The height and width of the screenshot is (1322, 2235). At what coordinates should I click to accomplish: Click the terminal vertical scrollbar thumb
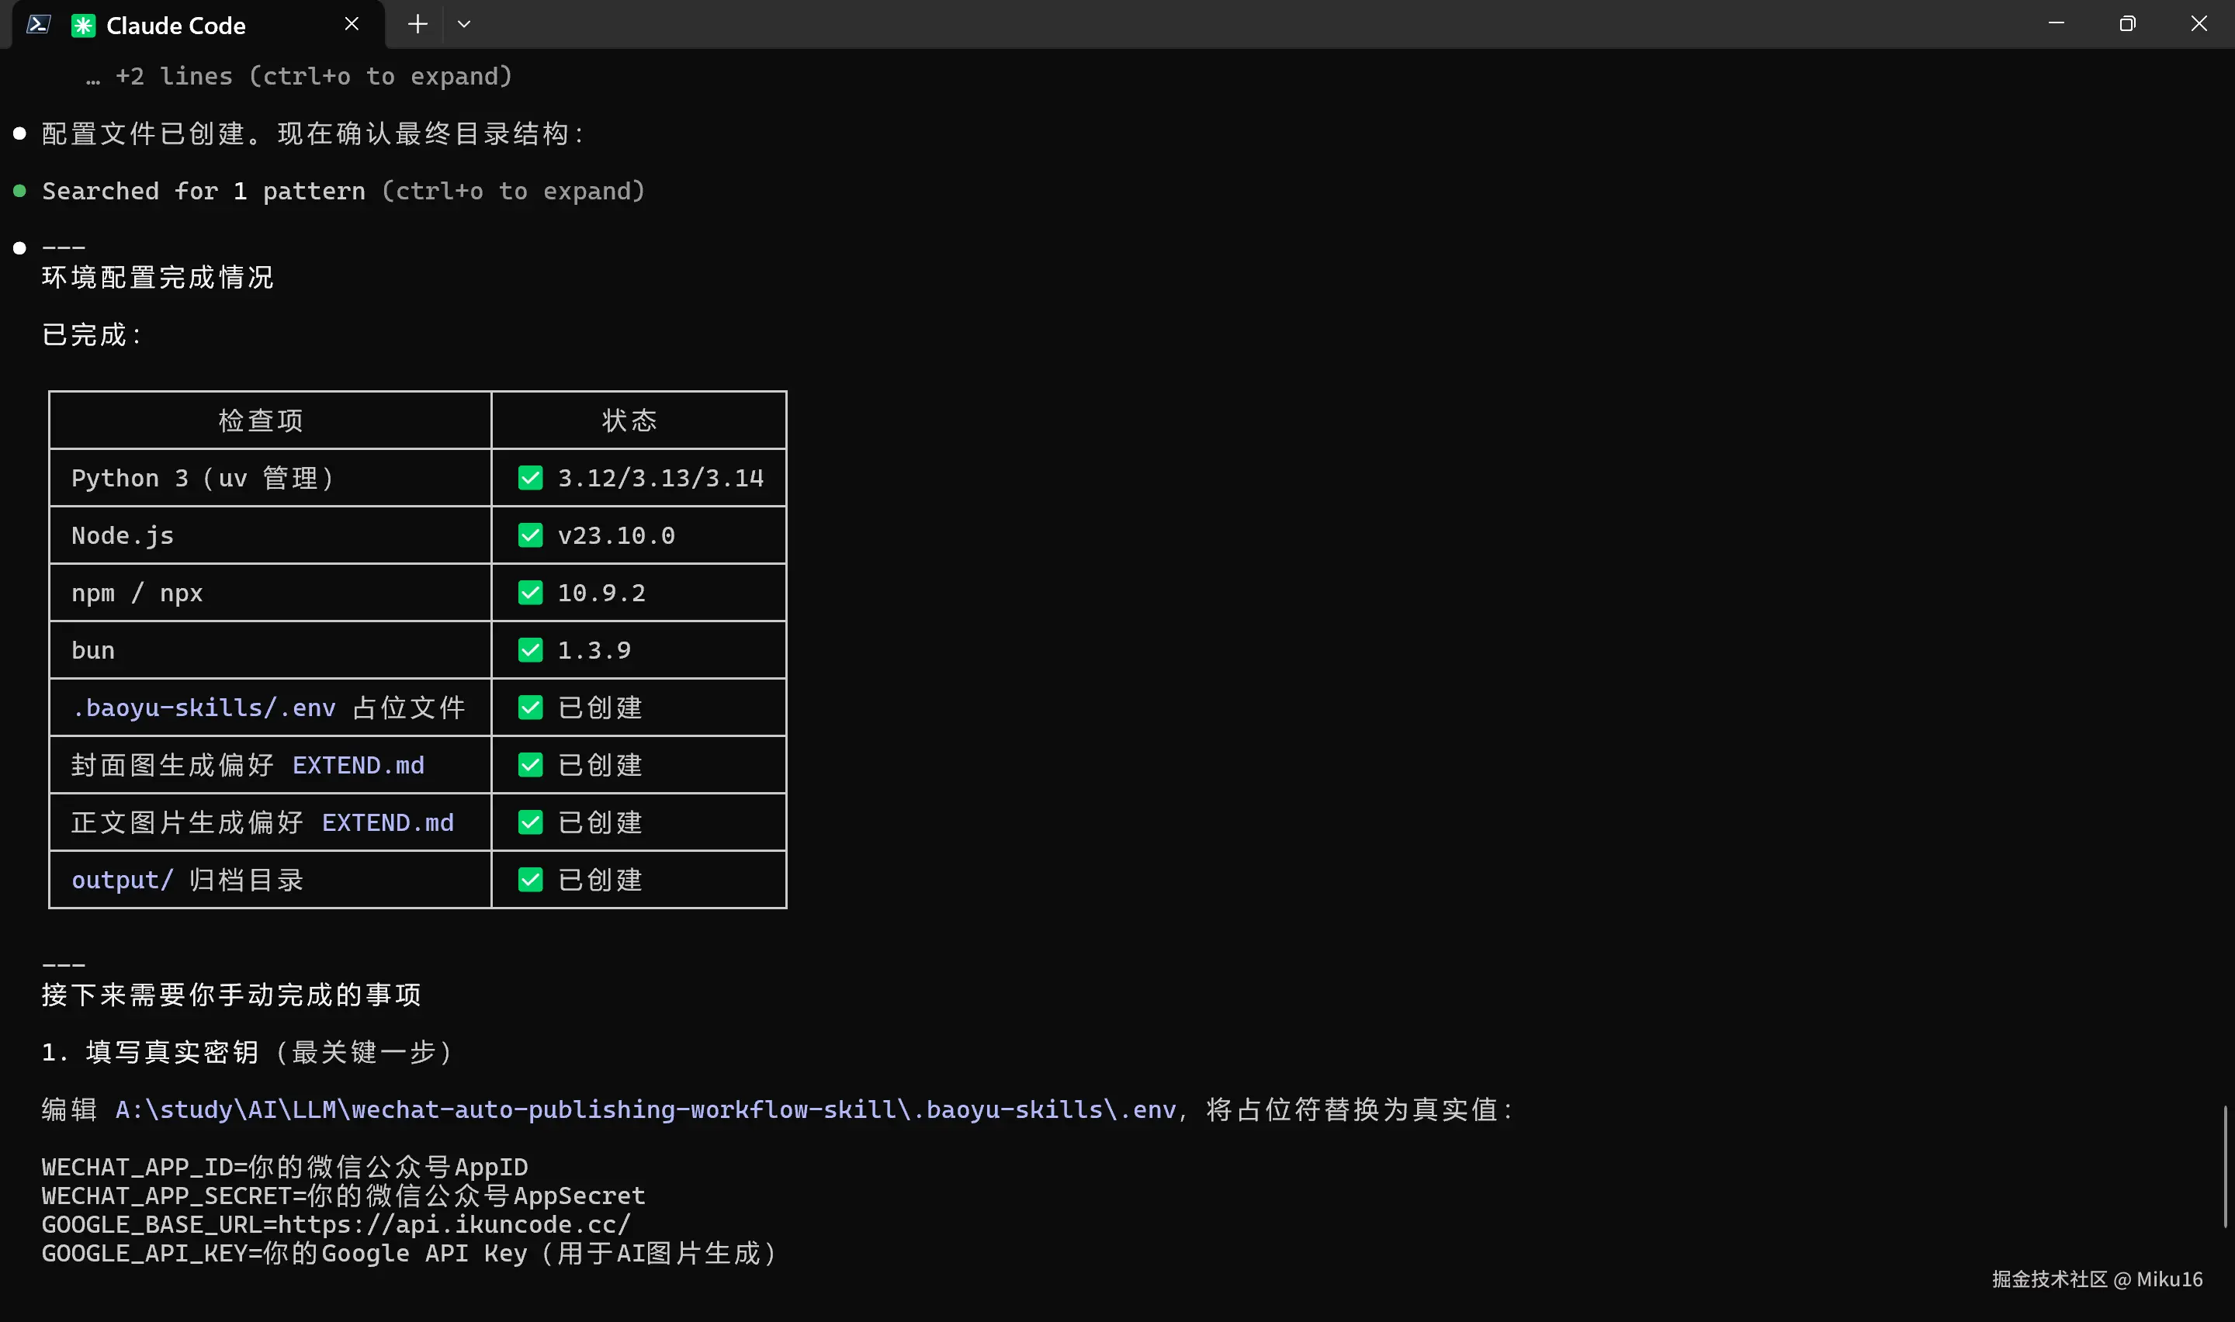2224,1165
